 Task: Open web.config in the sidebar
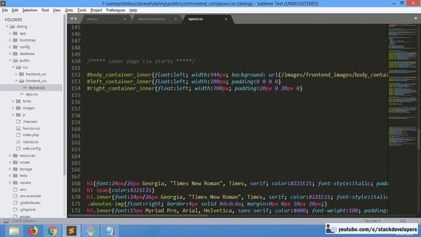[32, 148]
